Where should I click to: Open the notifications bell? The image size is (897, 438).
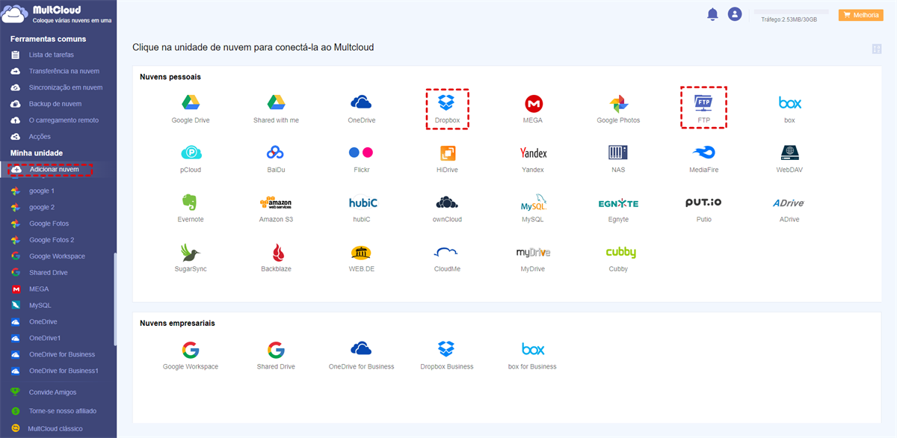[712, 14]
